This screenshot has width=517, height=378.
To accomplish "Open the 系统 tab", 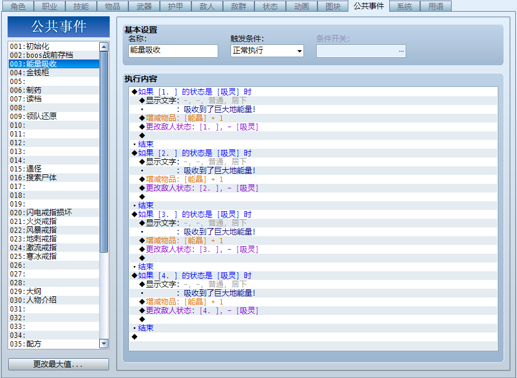I will 404,6.
